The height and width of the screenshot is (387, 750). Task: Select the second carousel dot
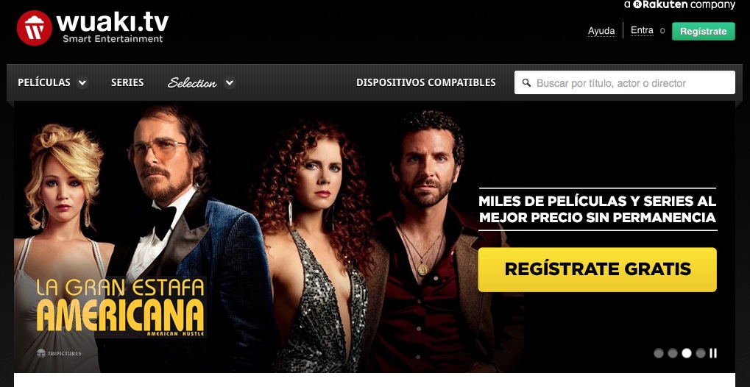[673, 353]
